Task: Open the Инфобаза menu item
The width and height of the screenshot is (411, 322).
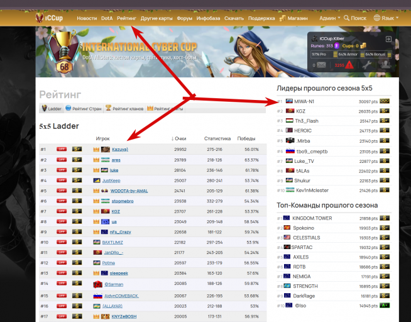Action: coord(208,18)
